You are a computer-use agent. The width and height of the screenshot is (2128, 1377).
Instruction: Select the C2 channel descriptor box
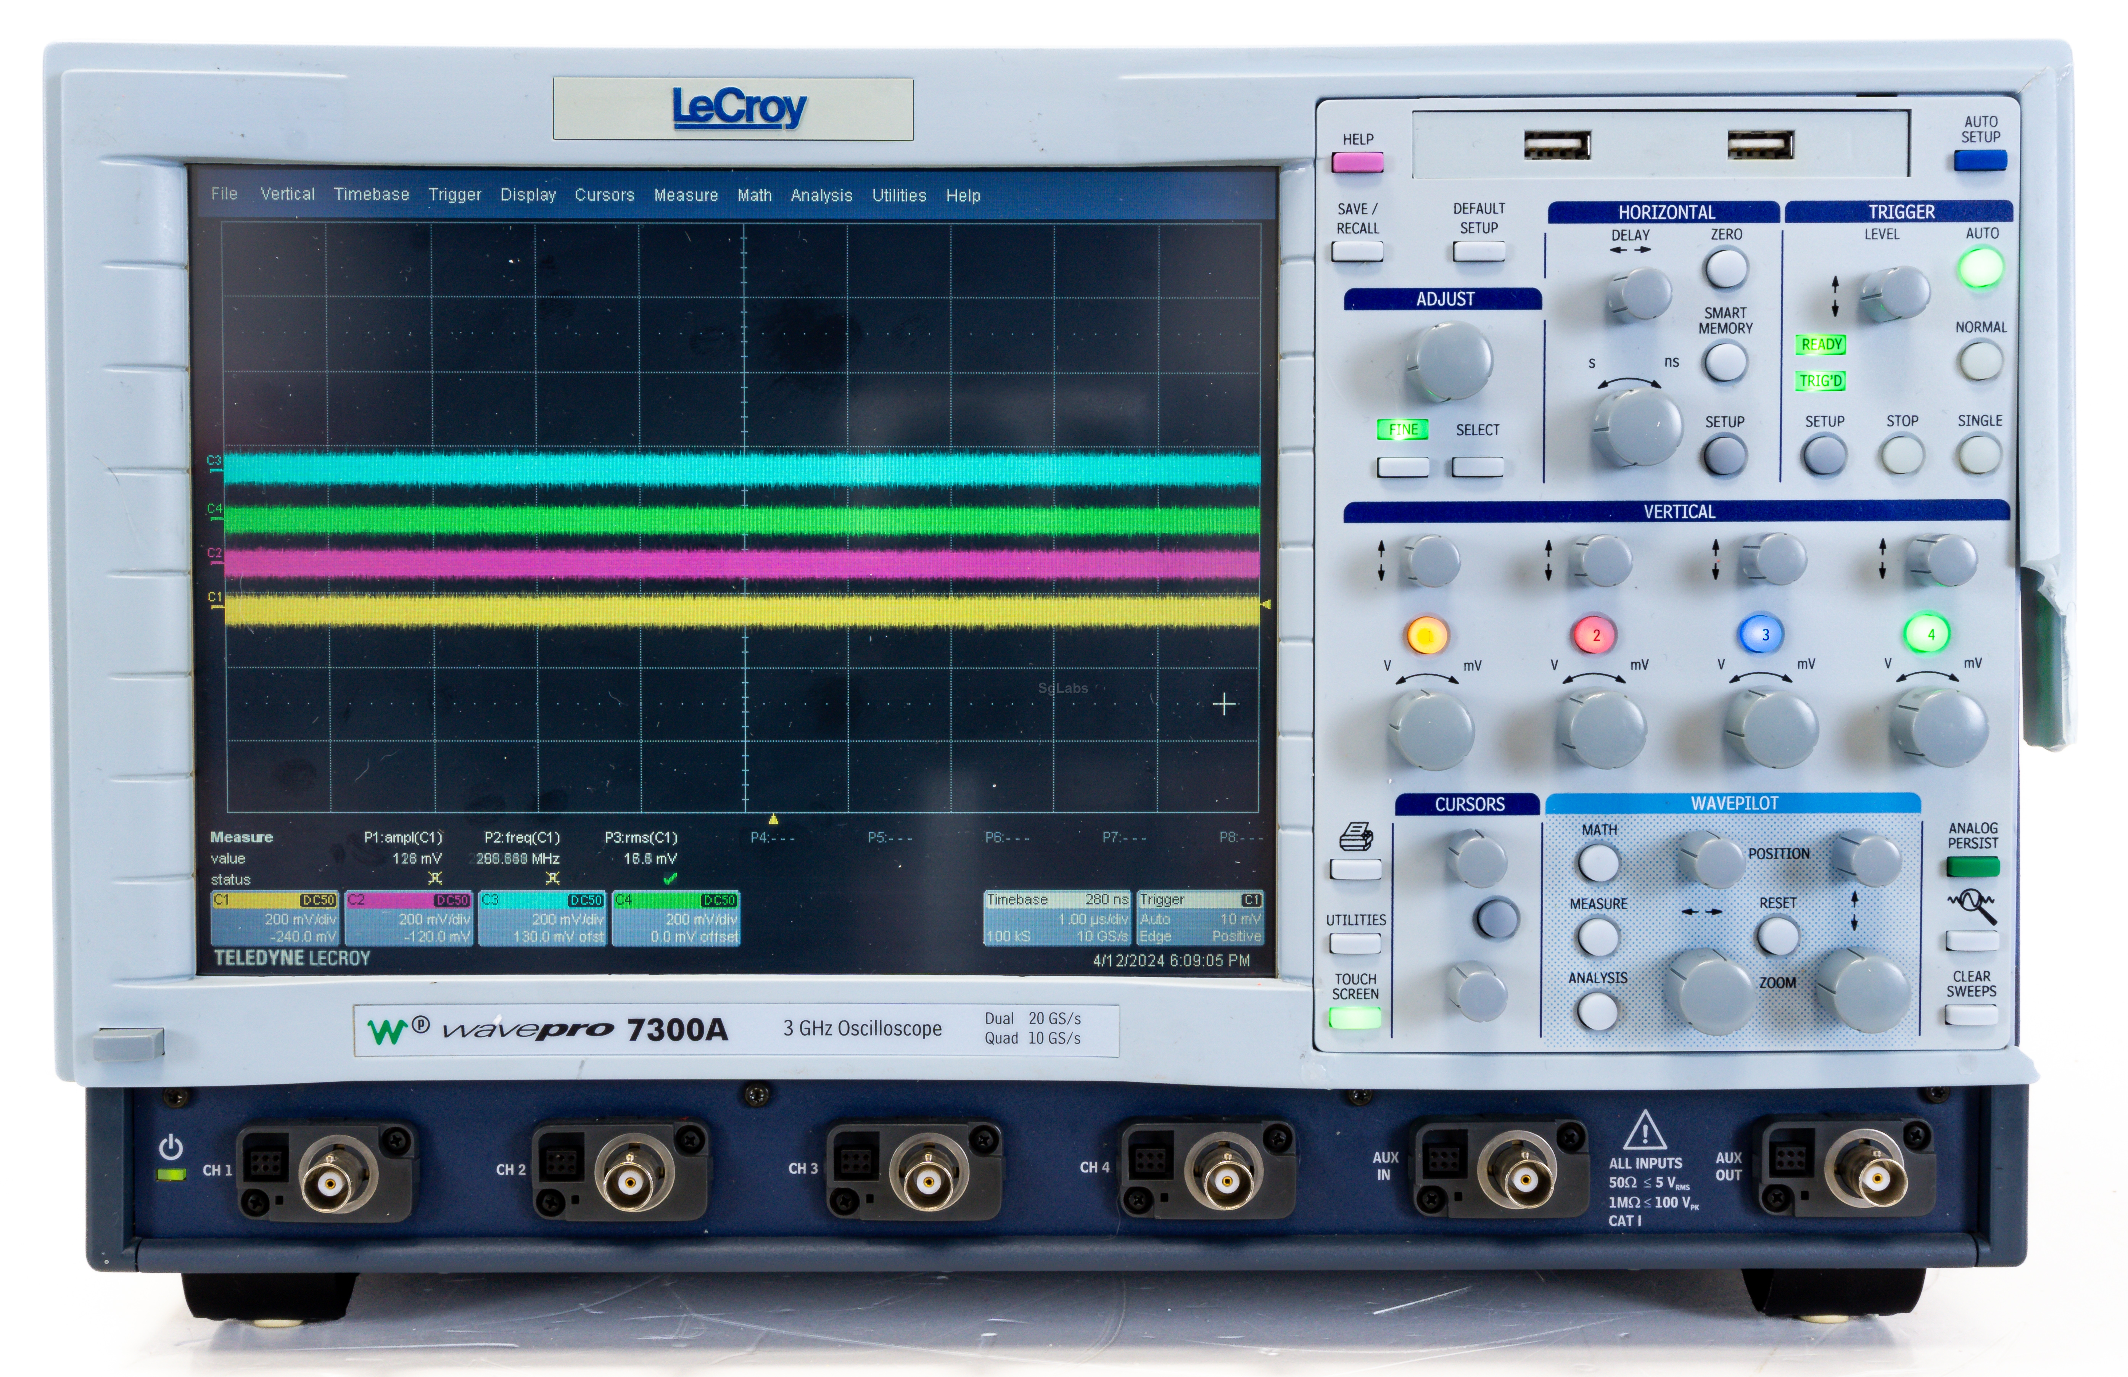pyautogui.click(x=409, y=918)
